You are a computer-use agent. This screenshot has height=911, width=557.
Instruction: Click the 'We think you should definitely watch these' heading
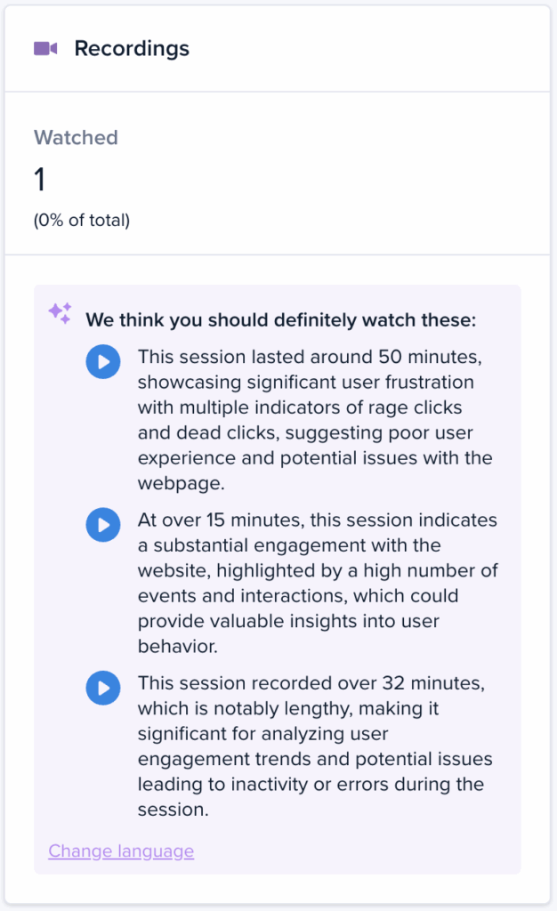[x=281, y=320]
